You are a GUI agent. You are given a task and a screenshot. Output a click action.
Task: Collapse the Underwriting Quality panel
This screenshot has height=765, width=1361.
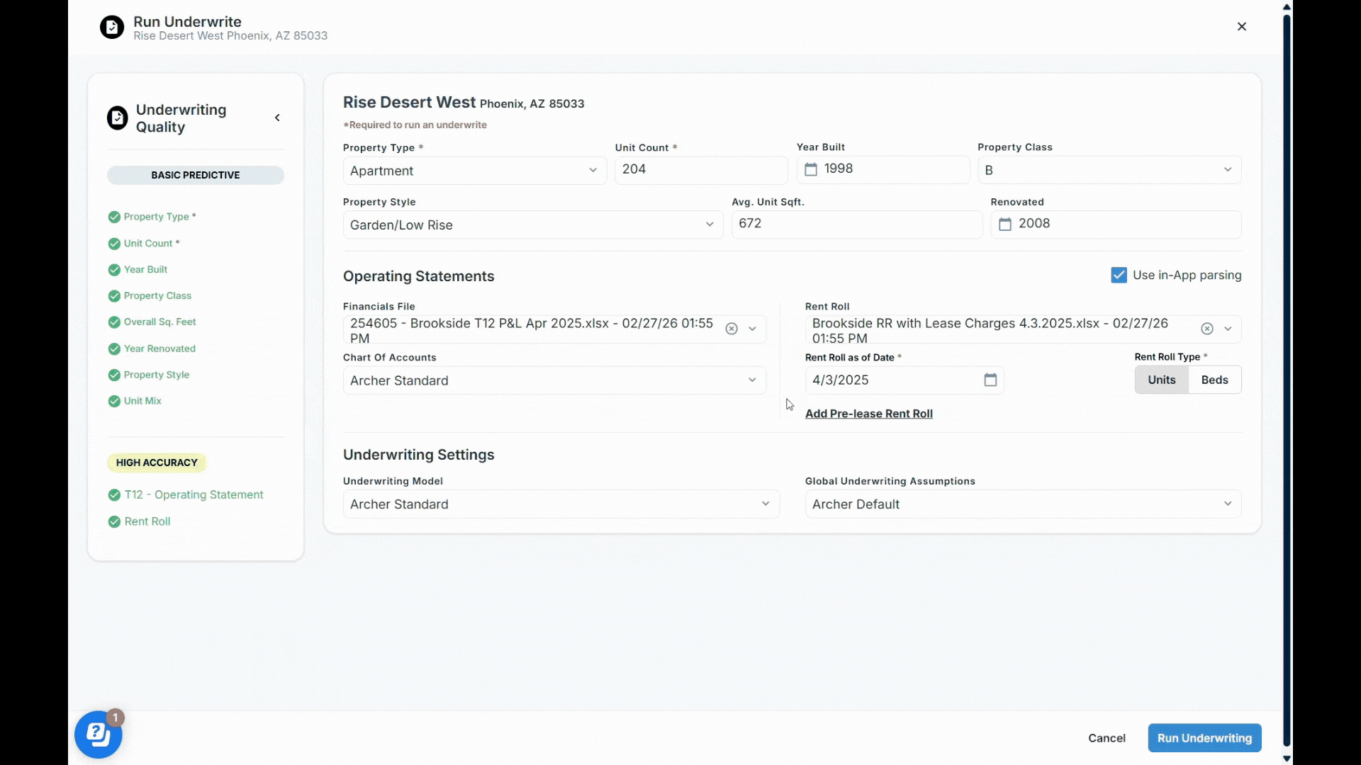click(x=277, y=118)
